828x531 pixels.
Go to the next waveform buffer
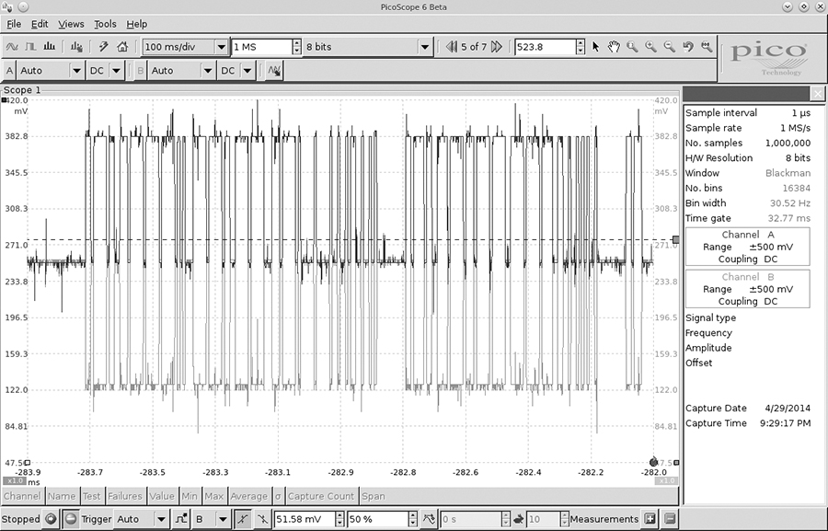[497, 47]
